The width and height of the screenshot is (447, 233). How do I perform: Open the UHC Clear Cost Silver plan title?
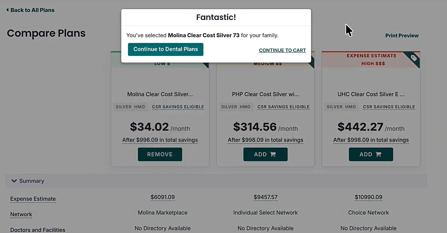pyautogui.click(x=371, y=94)
